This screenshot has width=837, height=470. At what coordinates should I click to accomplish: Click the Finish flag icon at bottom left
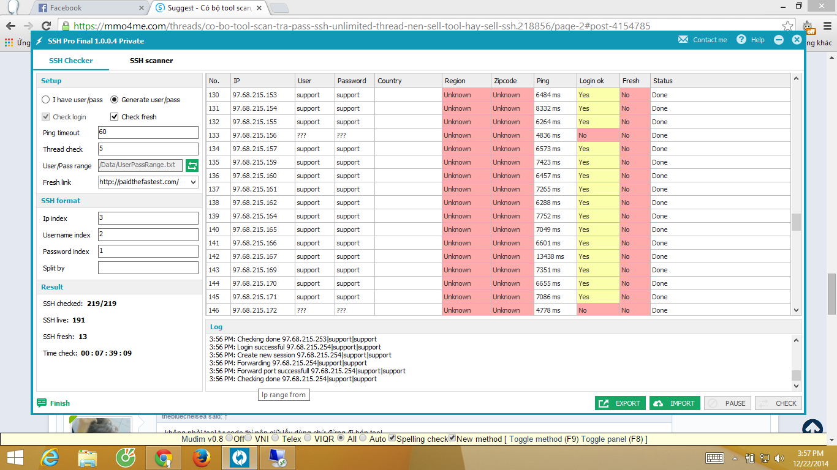(x=40, y=403)
